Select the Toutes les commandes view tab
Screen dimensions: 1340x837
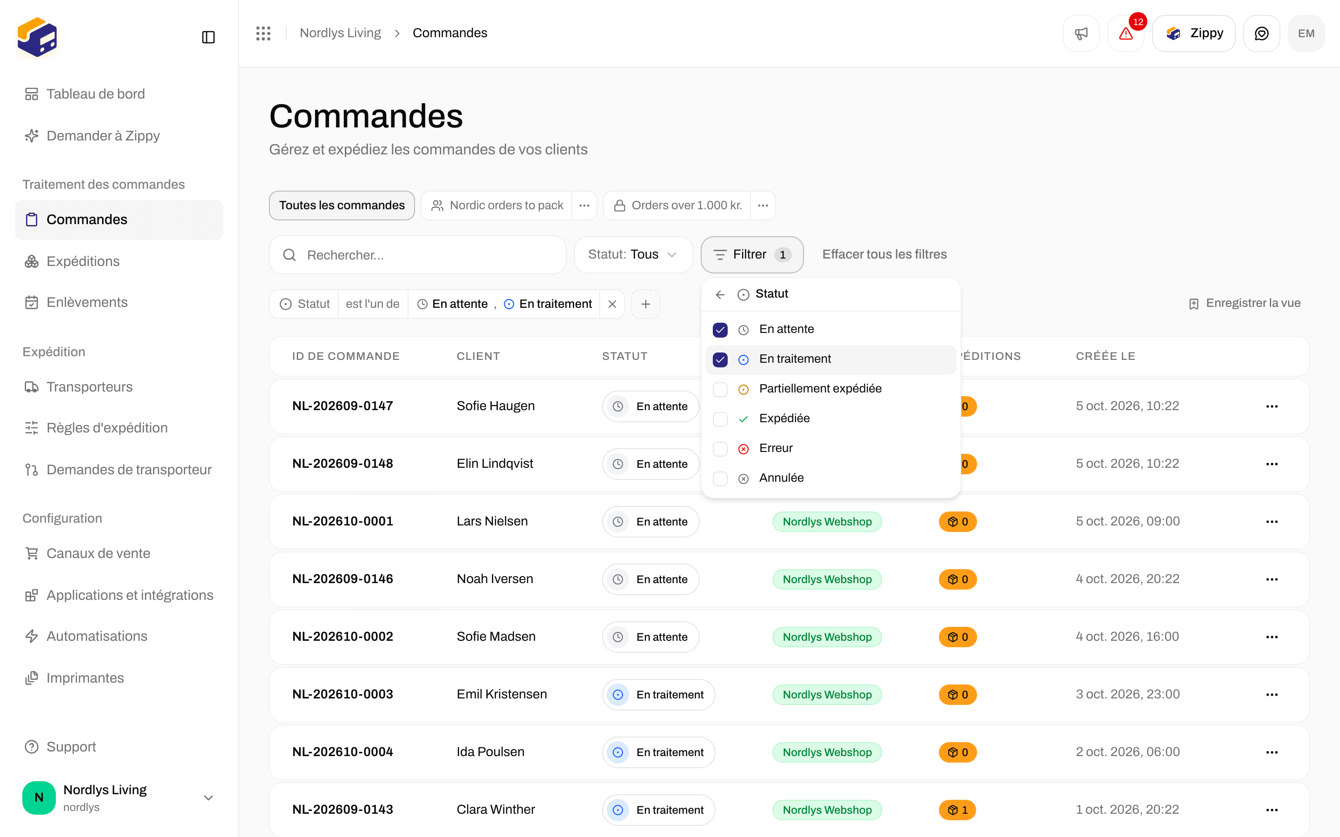(342, 206)
